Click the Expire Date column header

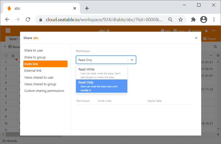click(x=155, y=101)
